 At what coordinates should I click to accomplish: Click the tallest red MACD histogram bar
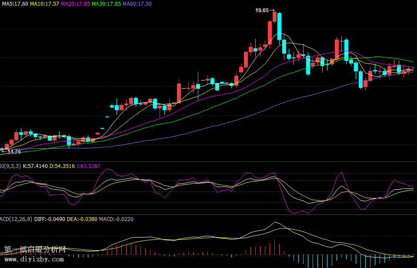point(275,247)
